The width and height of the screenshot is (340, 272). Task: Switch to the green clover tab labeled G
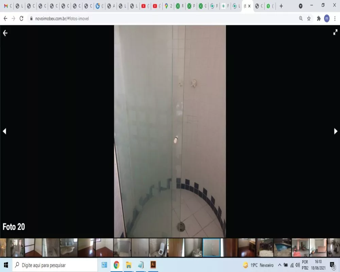(203, 6)
